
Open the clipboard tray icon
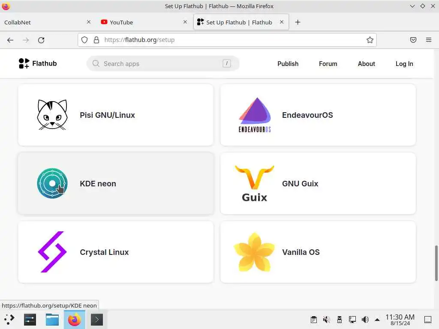pos(314,320)
